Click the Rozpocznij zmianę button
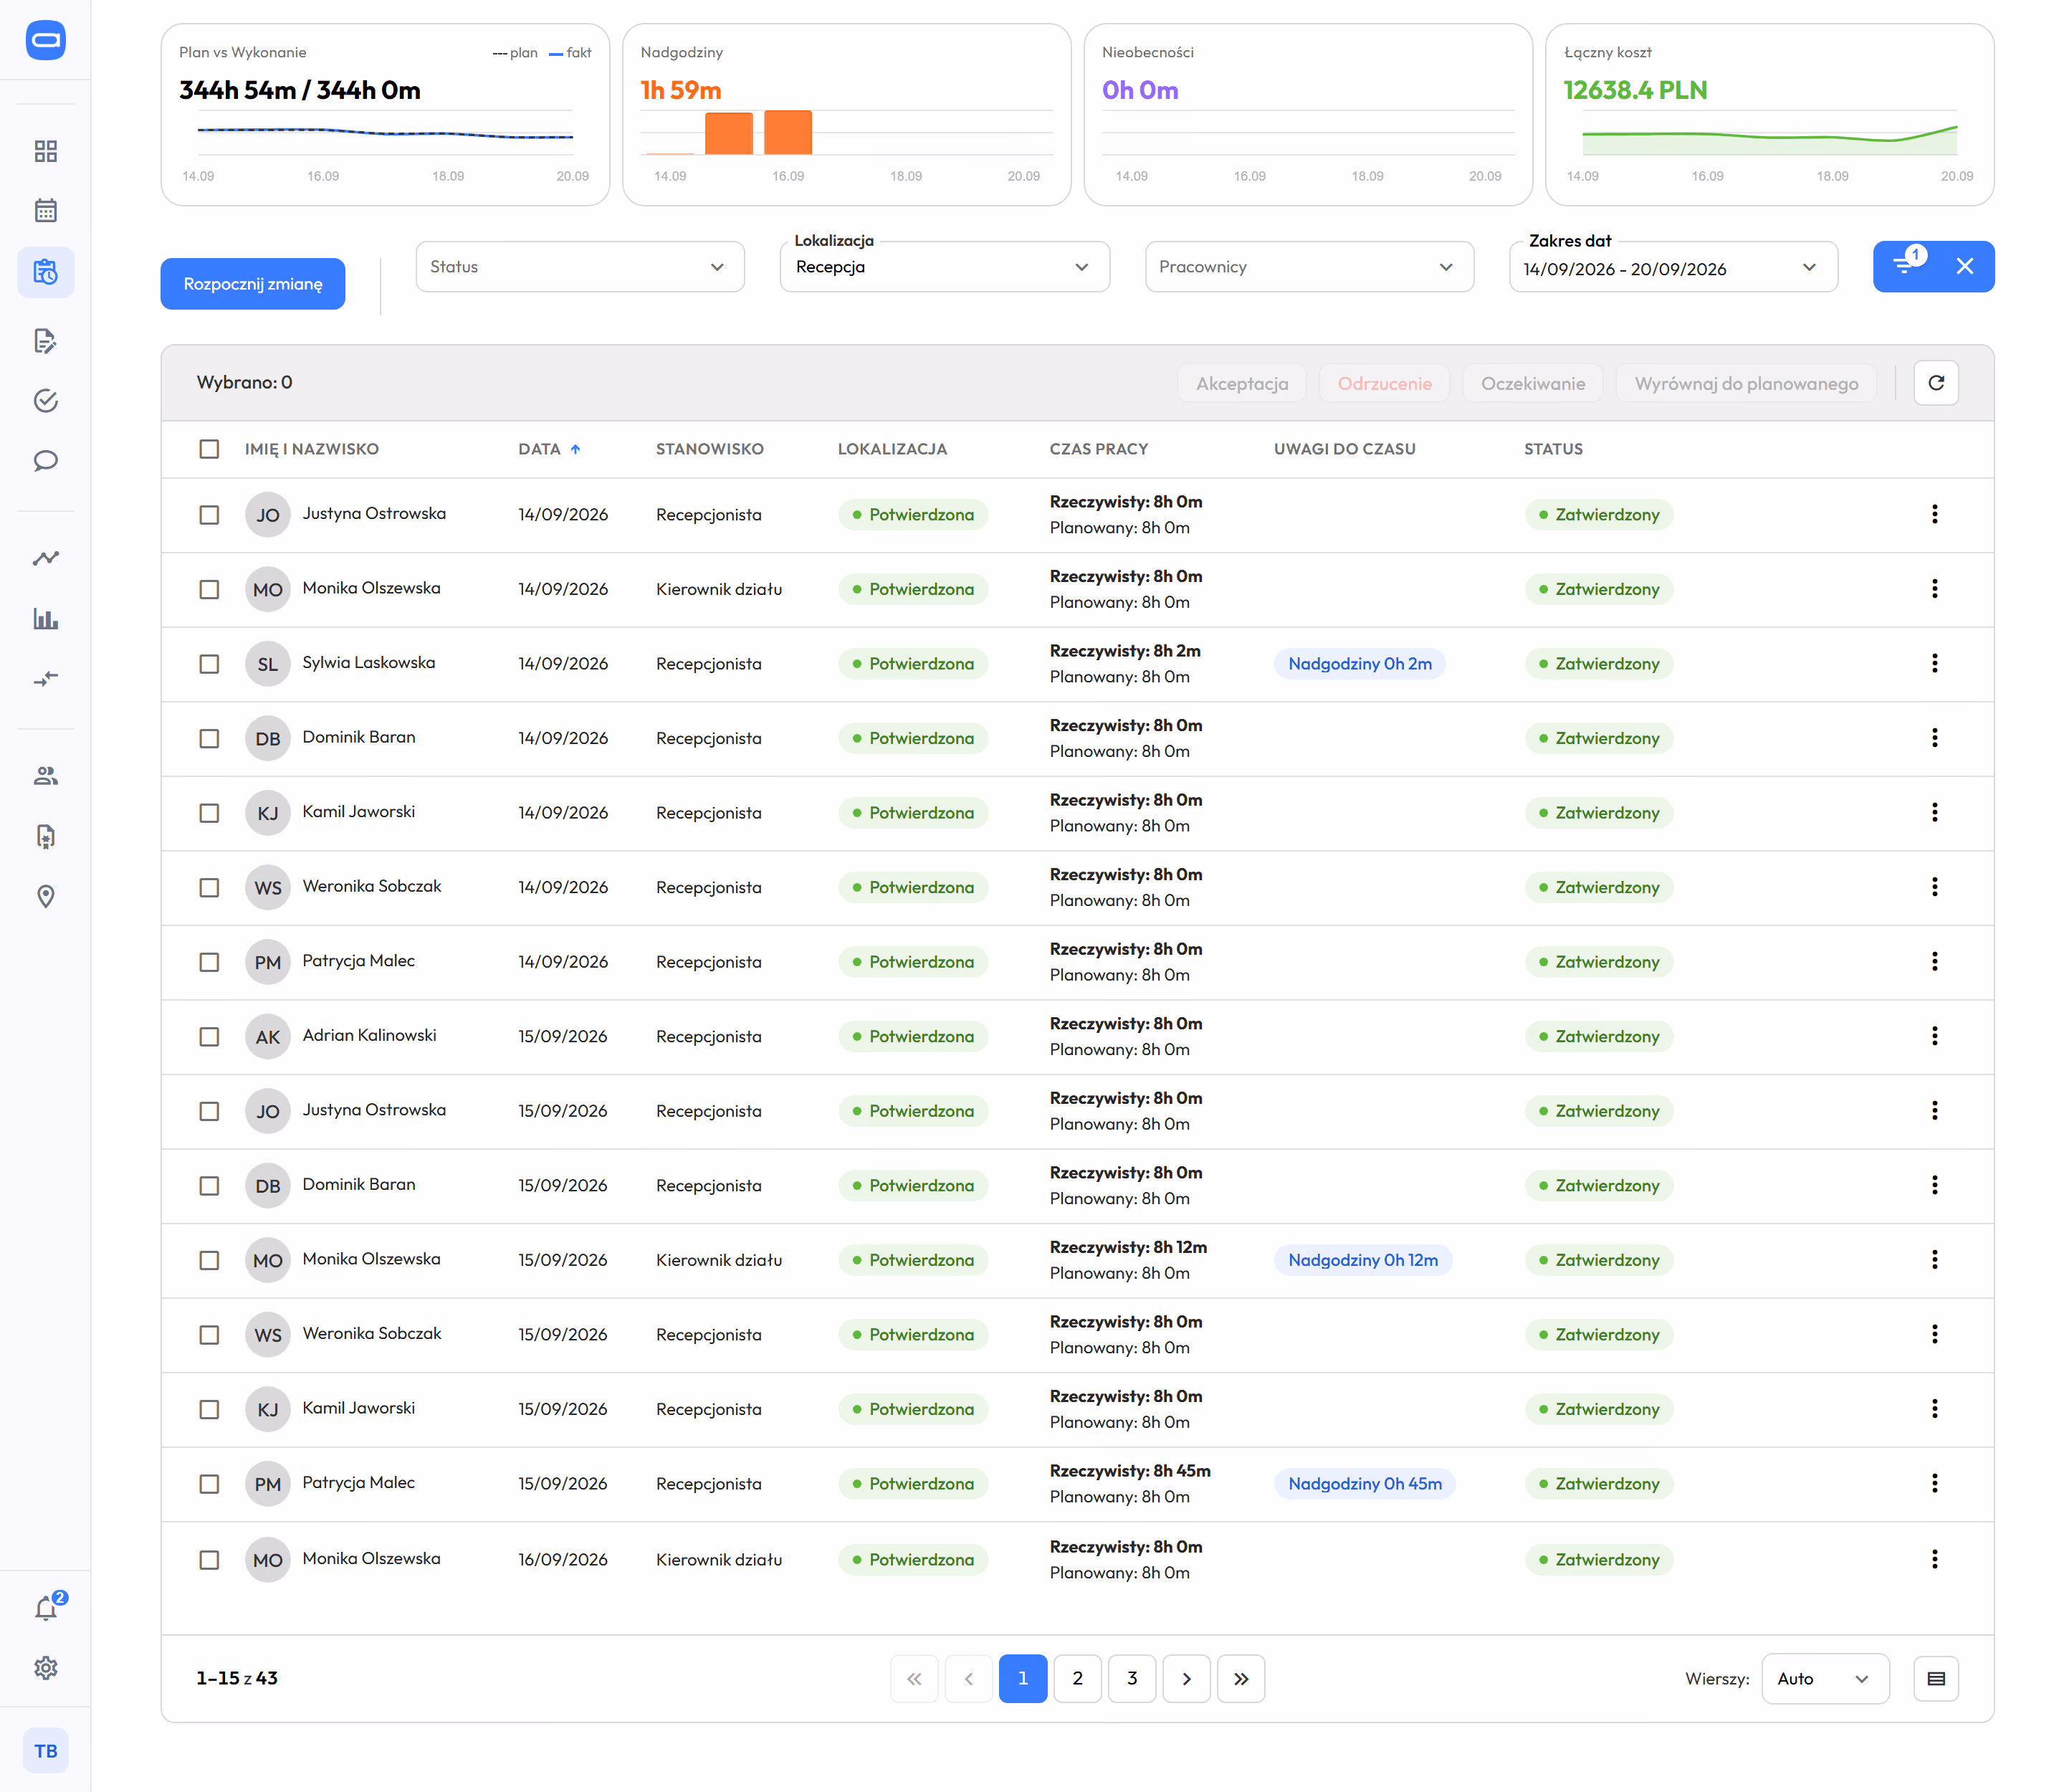The height and width of the screenshot is (1792, 2064). [253, 284]
